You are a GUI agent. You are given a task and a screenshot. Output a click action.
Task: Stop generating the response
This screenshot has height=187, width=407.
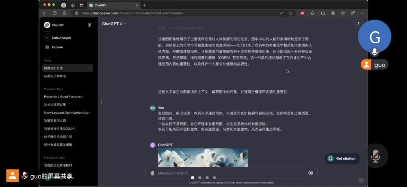pyautogui.click(x=311, y=173)
